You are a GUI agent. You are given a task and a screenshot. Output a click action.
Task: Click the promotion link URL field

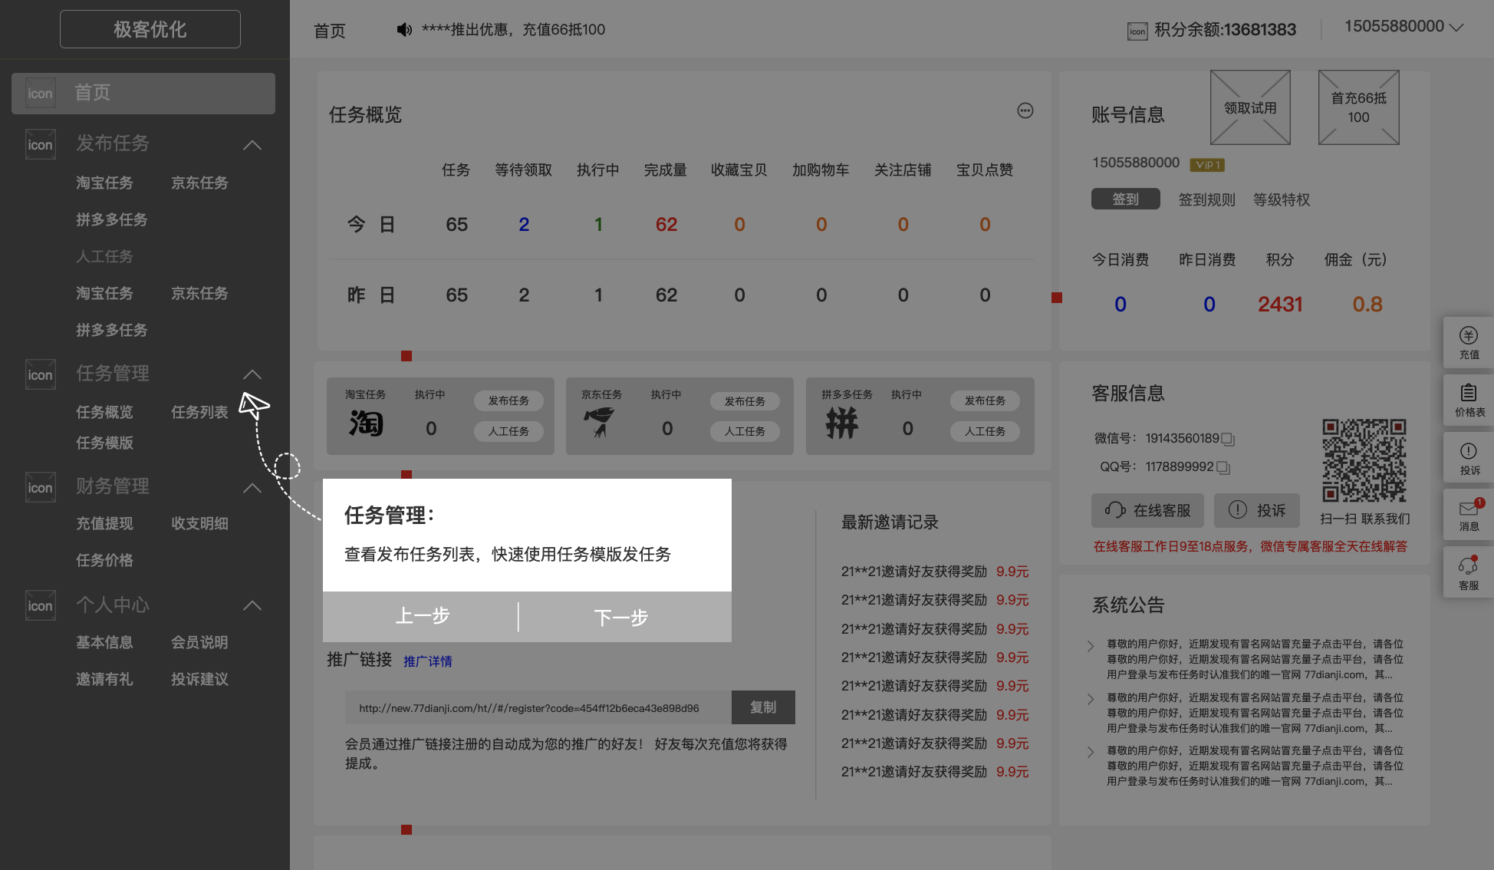click(x=537, y=707)
